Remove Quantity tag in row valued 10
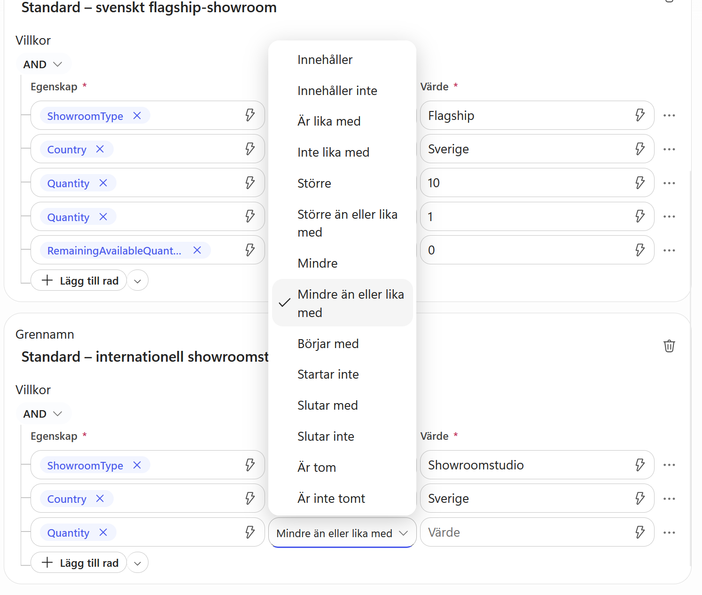Viewport: 702px width, 595px height. [x=103, y=183]
